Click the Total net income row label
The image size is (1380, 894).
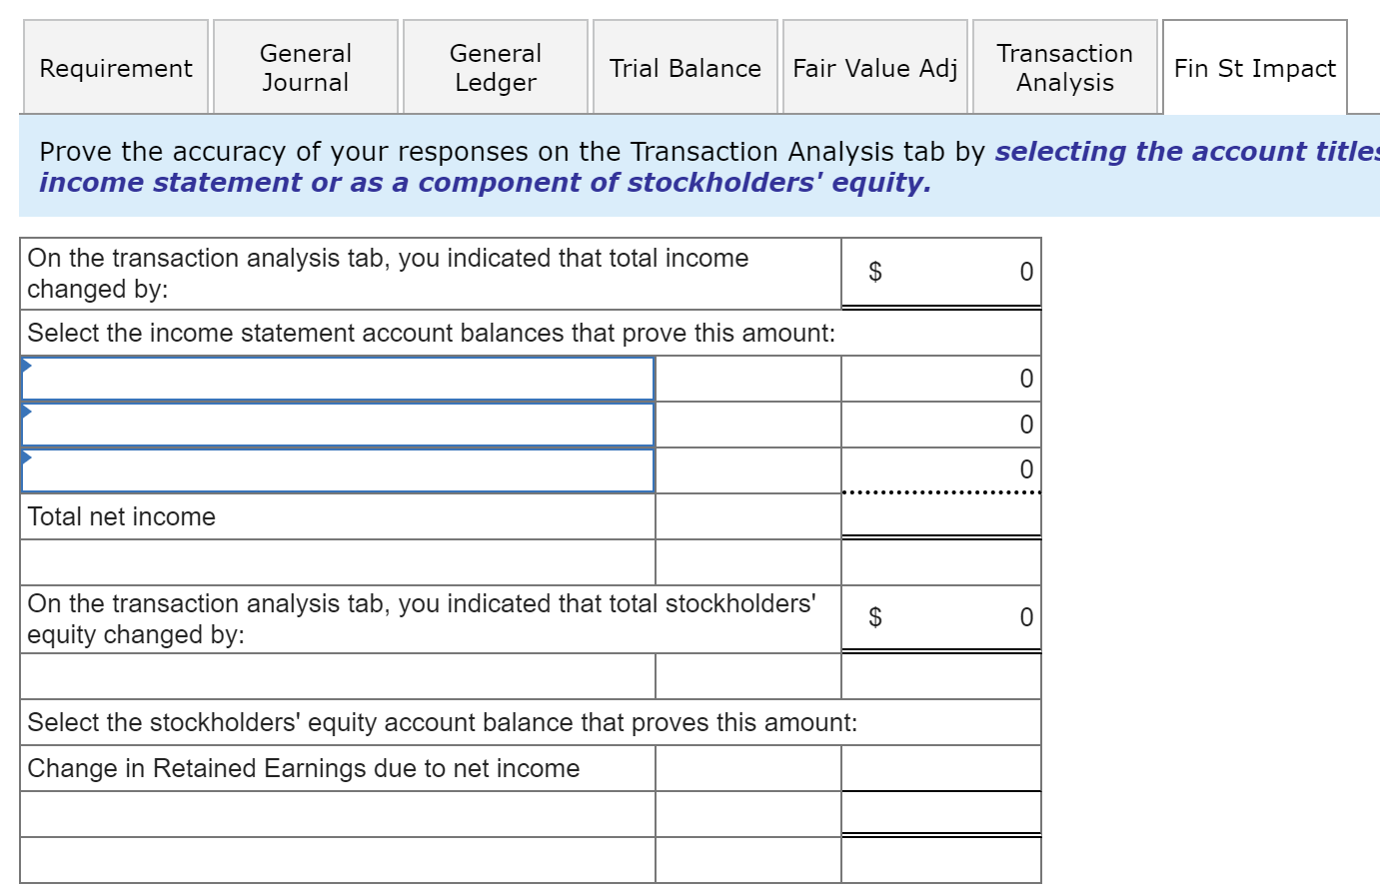coord(120,516)
